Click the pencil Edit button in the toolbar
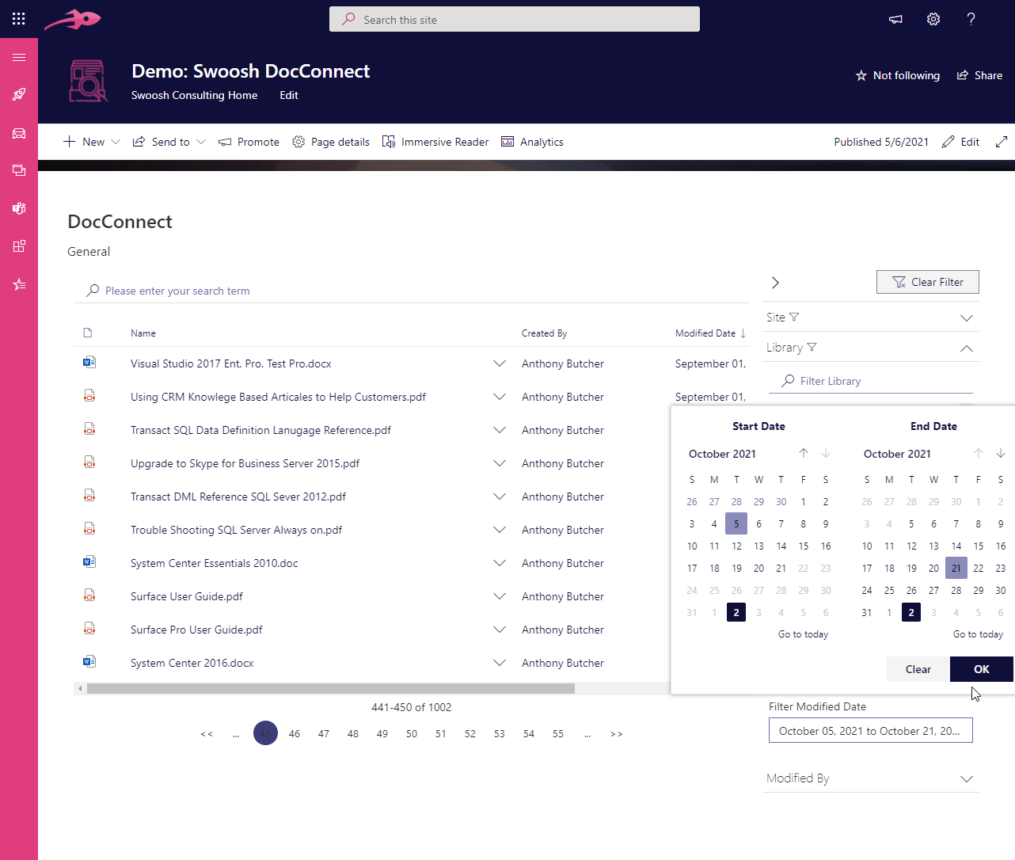Screen dimensions: 1015x860 (960, 142)
